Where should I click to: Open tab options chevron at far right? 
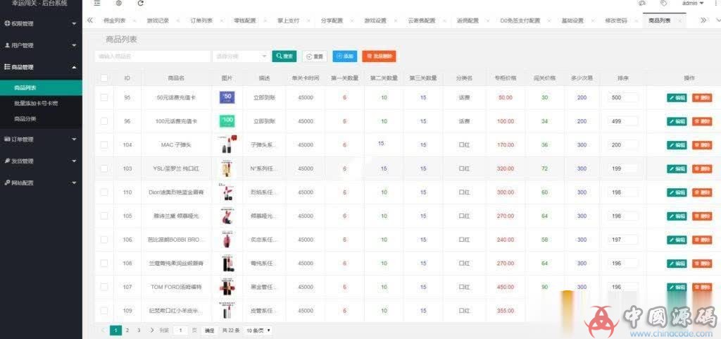point(718,20)
